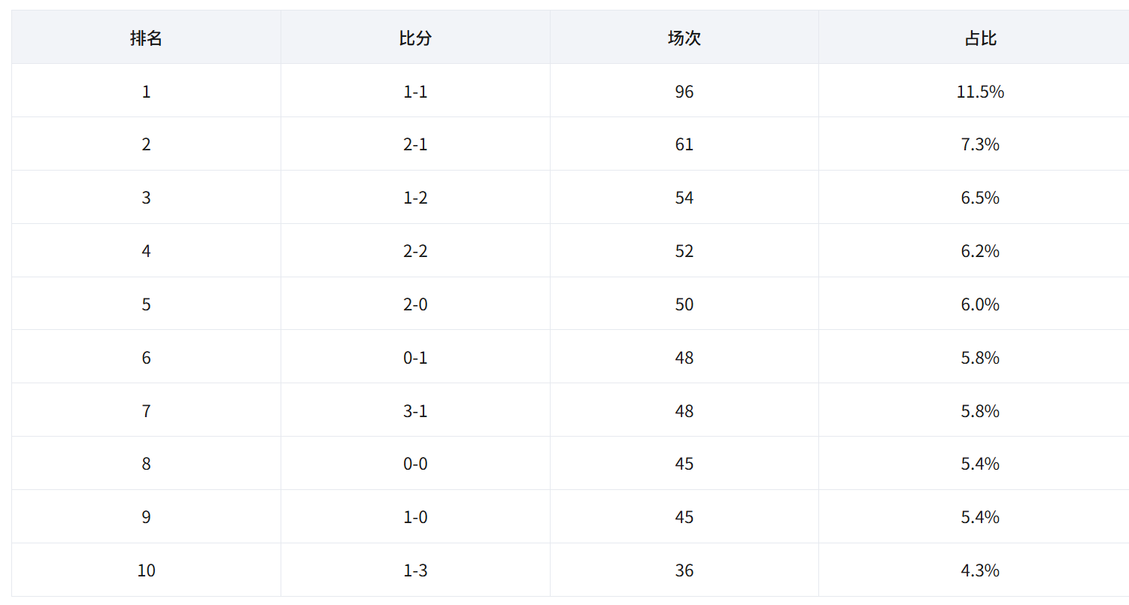Click the 占比 column header
Screen dimensions: 1129x605
[x=980, y=38]
